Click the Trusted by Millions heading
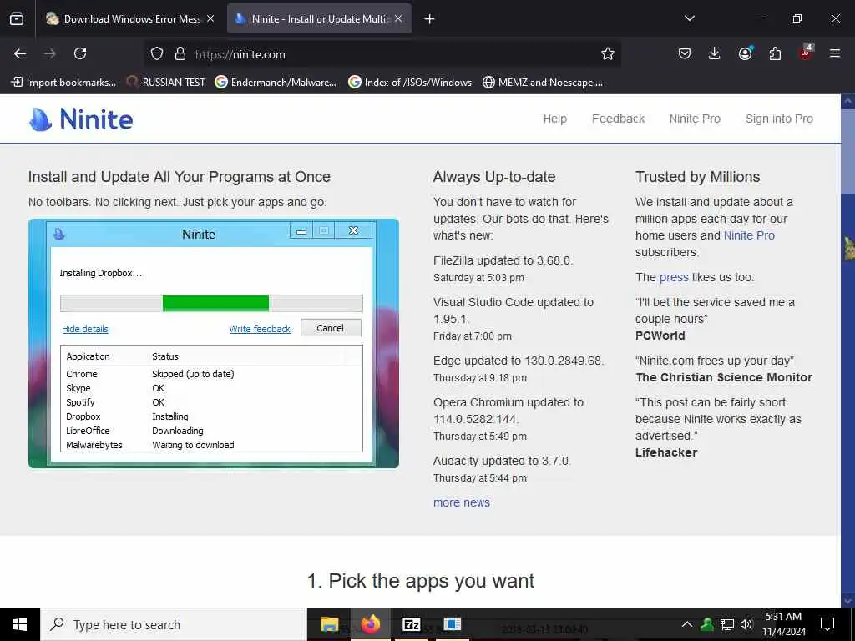The height and width of the screenshot is (641, 855). (x=697, y=177)
